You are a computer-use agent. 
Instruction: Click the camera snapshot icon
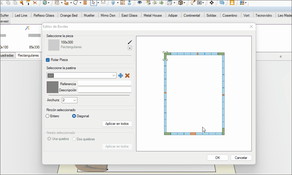tap(199, 3)
